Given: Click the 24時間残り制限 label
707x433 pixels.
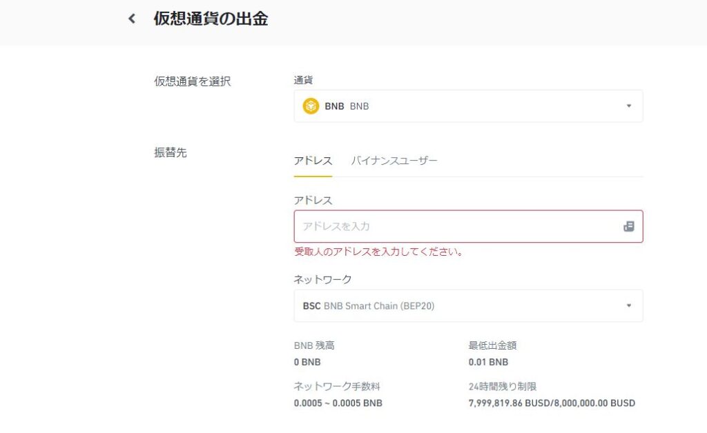Looking at the screenshot, I should (503, 387).
